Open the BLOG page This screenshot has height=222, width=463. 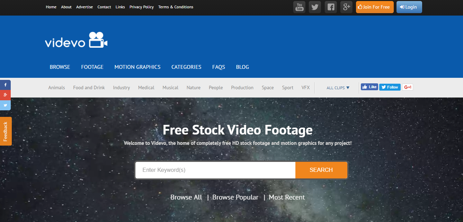pos(242,67)
